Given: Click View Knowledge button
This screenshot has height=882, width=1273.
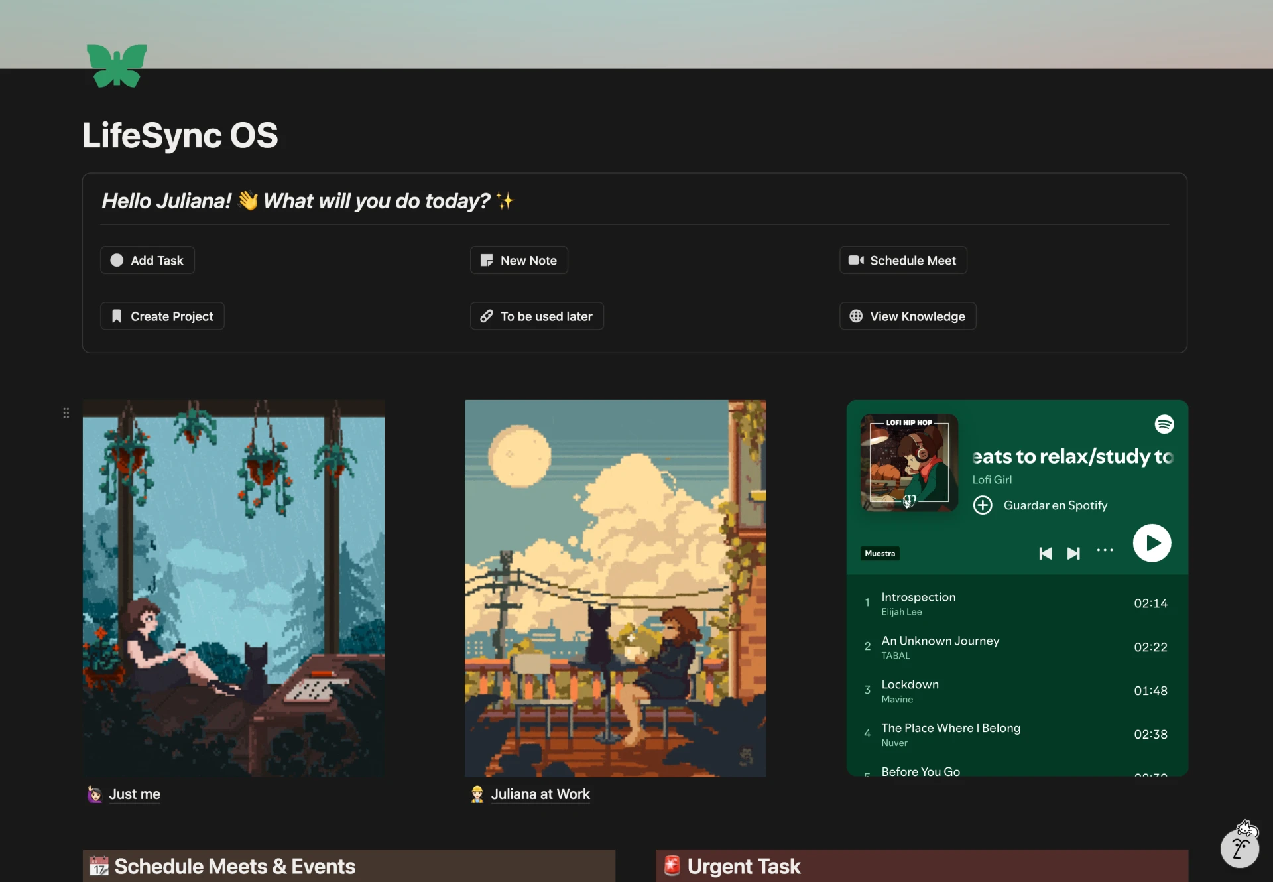Looking at the screenshot, I should tap(908, 316).
